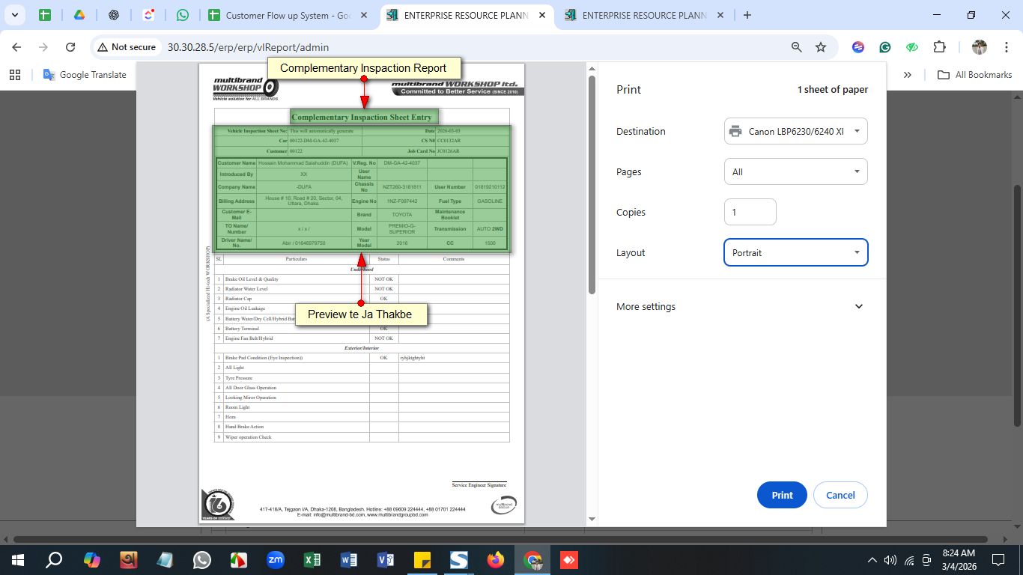Show more bookmarks with the chevron
The height and width of the screenshot is (575, 1023).
tap(908, 75)
